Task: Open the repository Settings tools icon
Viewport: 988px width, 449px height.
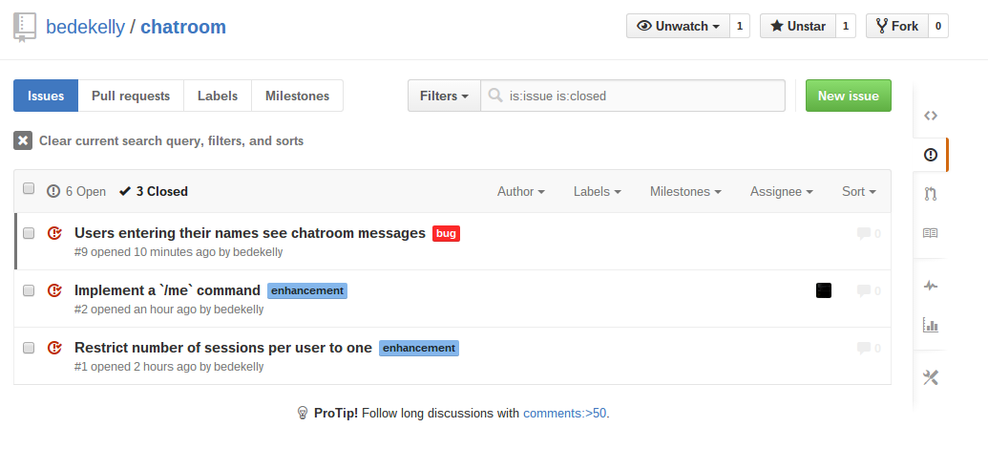Action: 930,377
